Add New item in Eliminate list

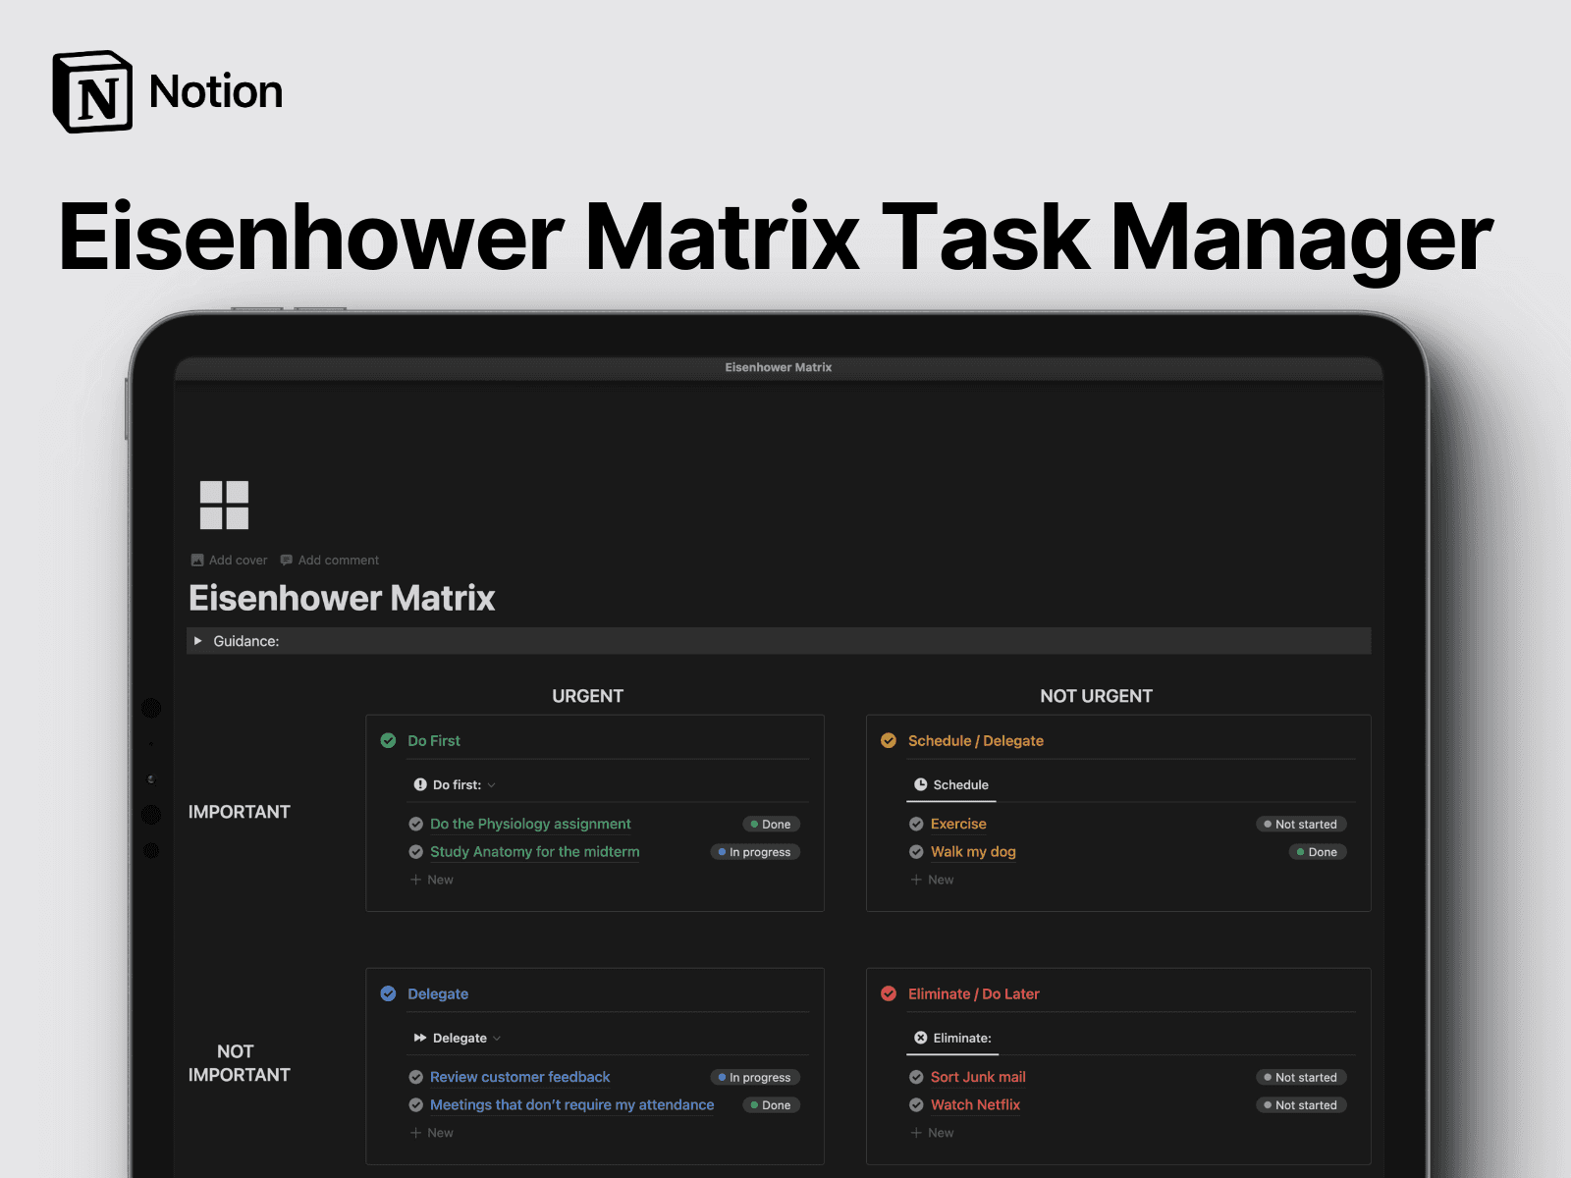pyautogui.click(x=933, y=1133)
